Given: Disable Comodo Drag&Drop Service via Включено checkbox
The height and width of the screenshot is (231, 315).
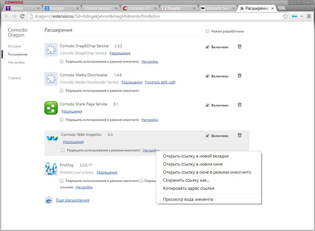Looking at the screenshot, I should [x=207, y=47].
